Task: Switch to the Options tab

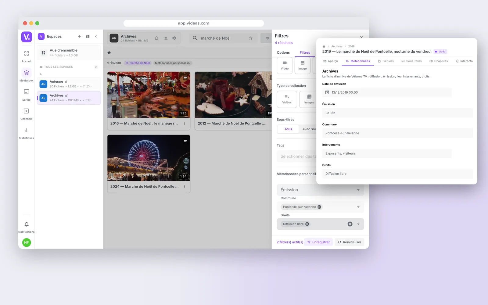Action: tap(283, 52)
